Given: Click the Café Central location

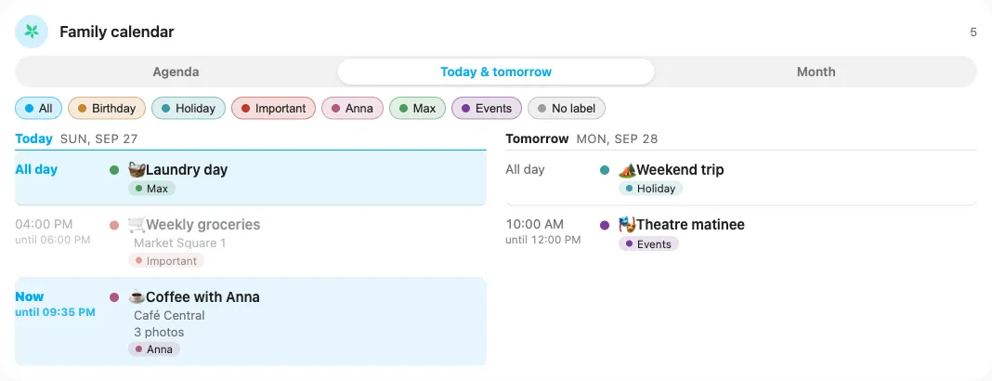Looking at the screenshot, I should coord(169,315).
